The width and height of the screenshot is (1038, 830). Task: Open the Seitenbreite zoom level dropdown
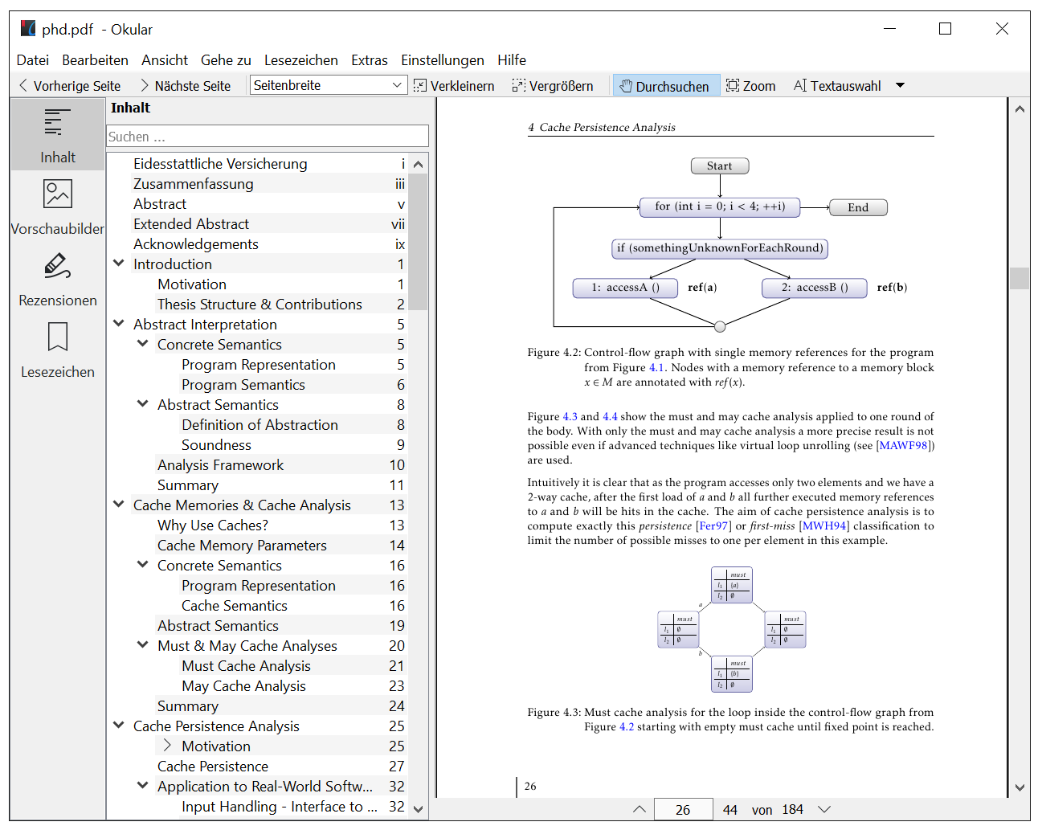pyautogui.click(x=329, y=85)
